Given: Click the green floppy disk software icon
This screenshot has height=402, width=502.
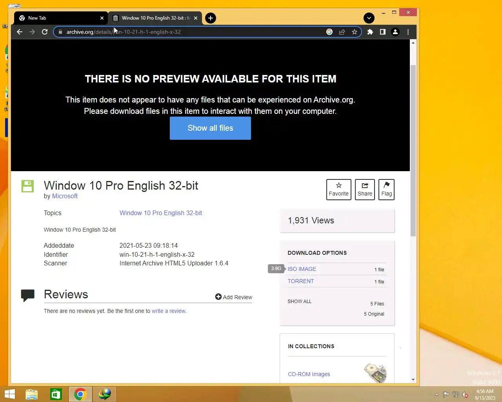Looking at the screenshot, I should [x=27, y=186].
